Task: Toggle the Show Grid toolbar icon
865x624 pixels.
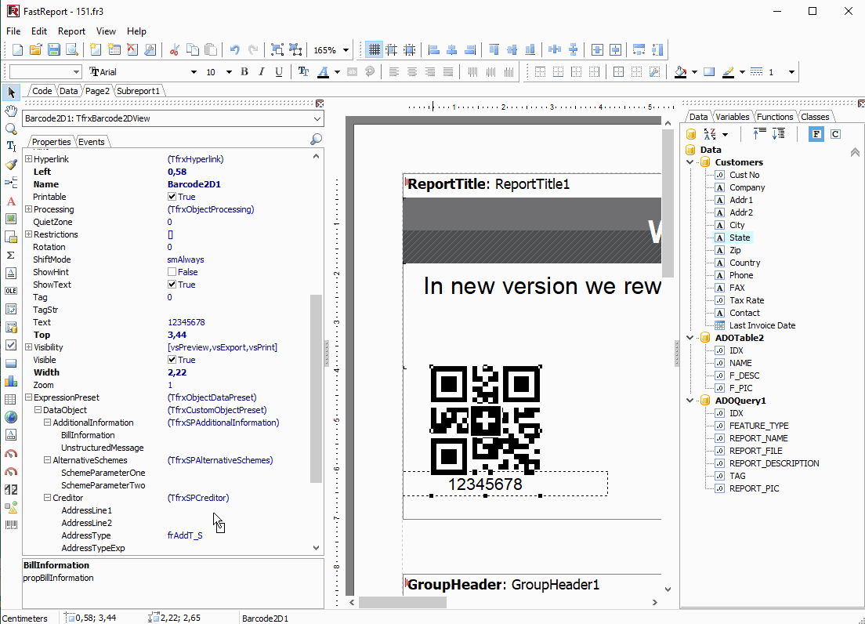Action: [x=374, y=49]
